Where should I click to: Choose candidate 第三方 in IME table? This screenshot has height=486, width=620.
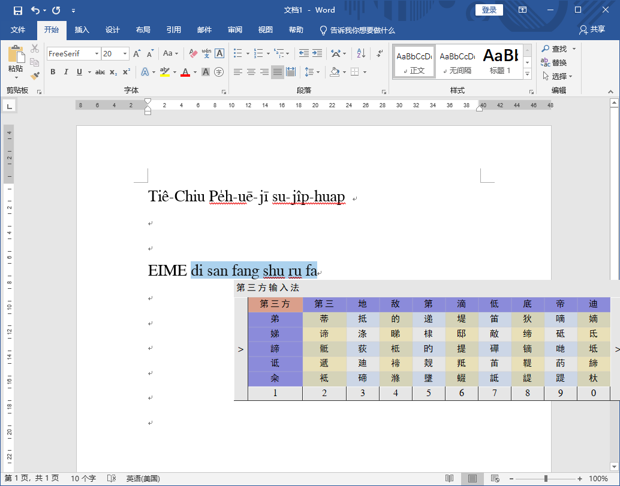(x=275, y=304)
